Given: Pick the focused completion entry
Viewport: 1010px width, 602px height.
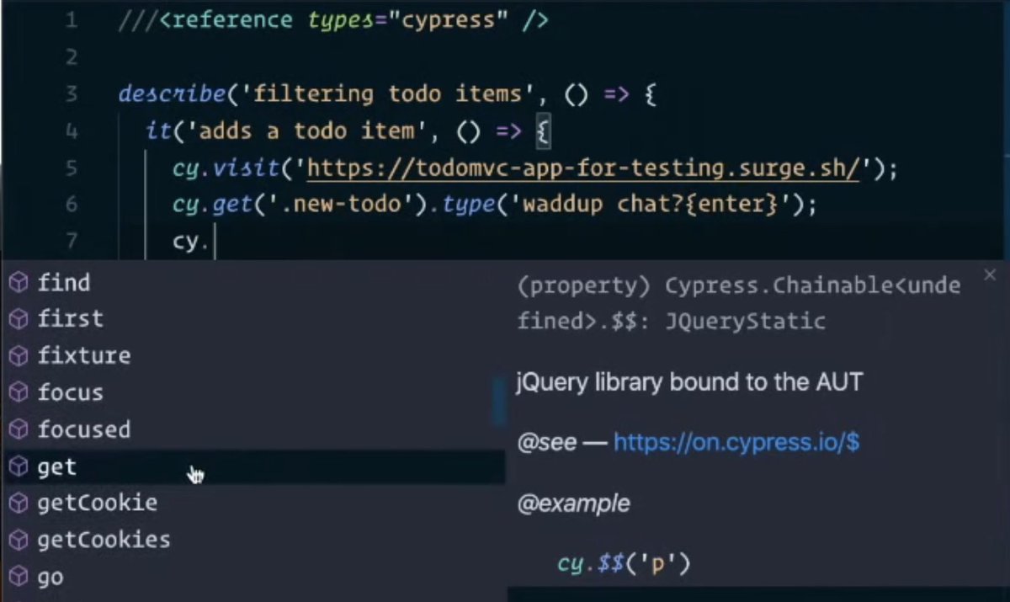Looking at the screenshot, I should coord(252,429).
